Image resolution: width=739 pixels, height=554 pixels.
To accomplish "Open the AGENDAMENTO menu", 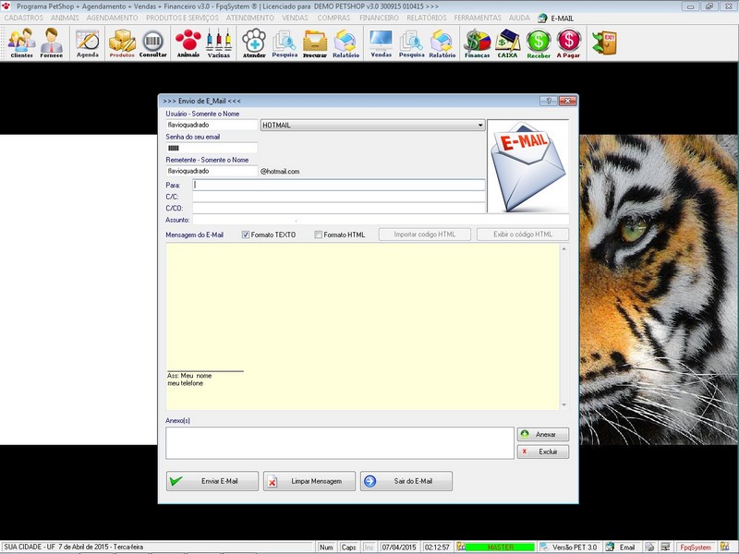I will (x=112, y=18).
